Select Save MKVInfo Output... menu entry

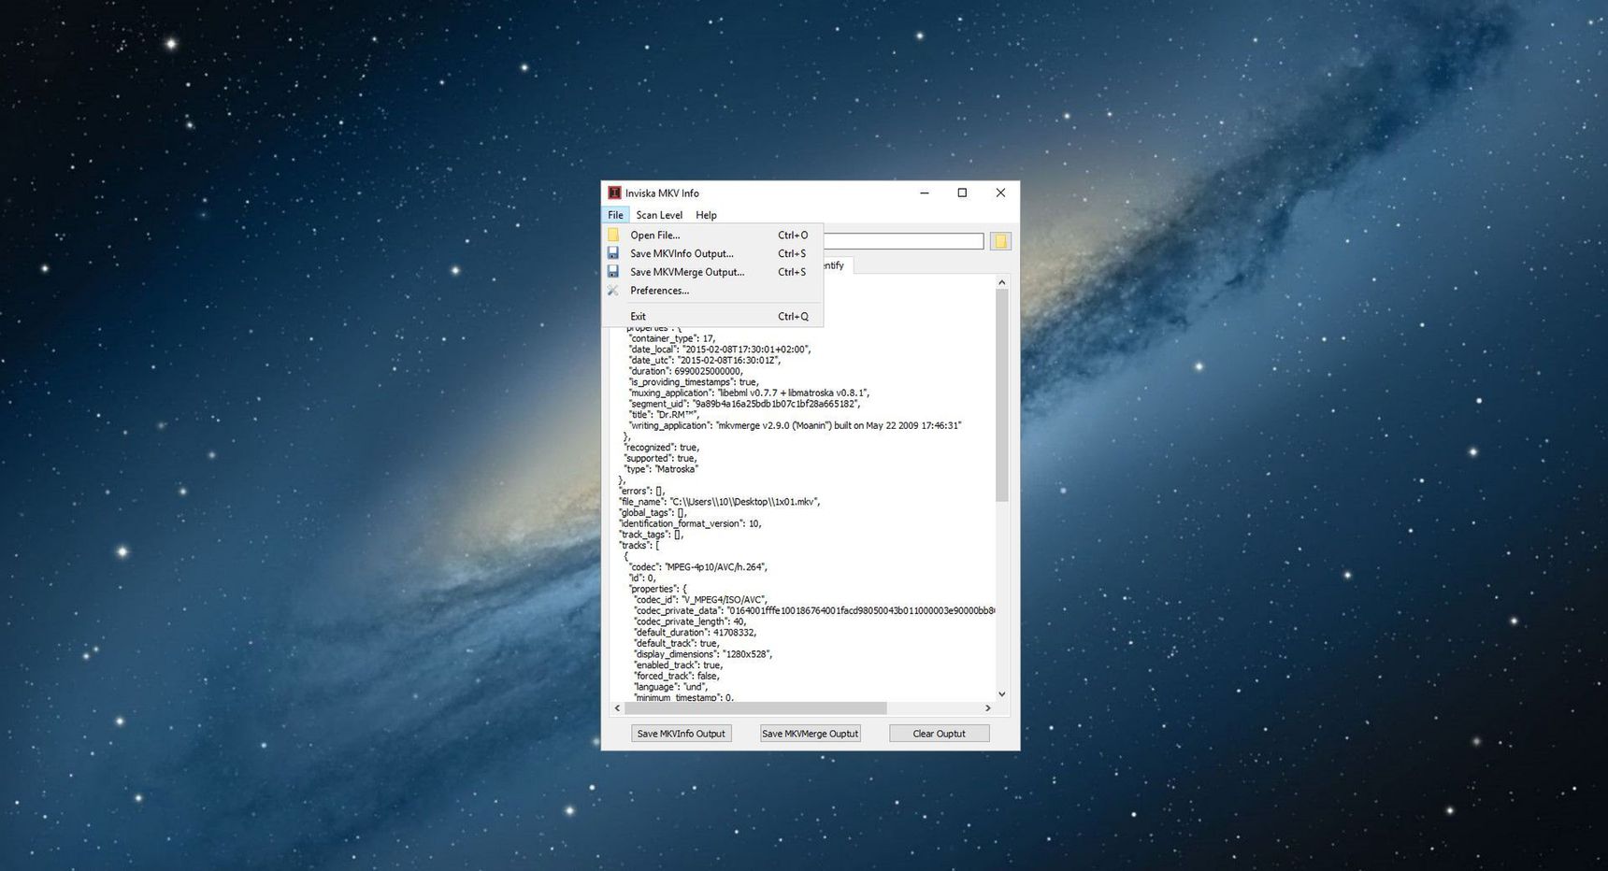pos(712,253)
